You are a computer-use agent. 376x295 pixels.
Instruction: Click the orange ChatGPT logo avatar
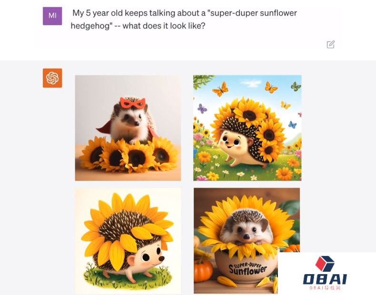pyautogui.click(x=52, y=78)
